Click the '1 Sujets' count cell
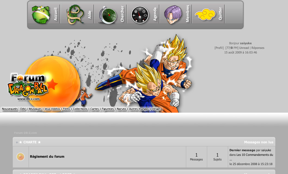This screenshot has height=174, width=288. click(217, 157)
